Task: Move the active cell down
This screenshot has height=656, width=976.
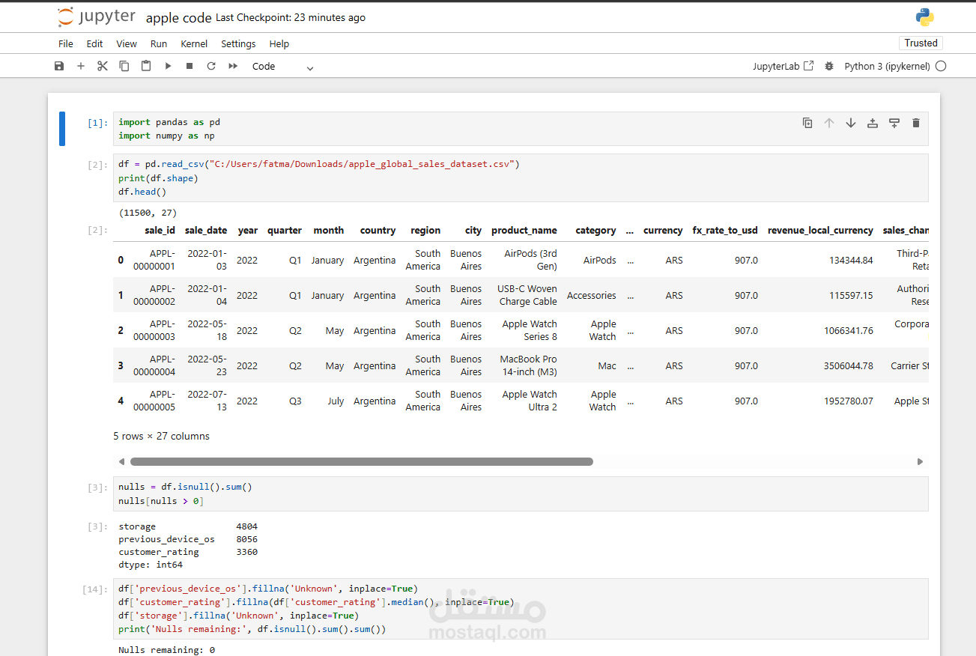Action: point(851,123)
